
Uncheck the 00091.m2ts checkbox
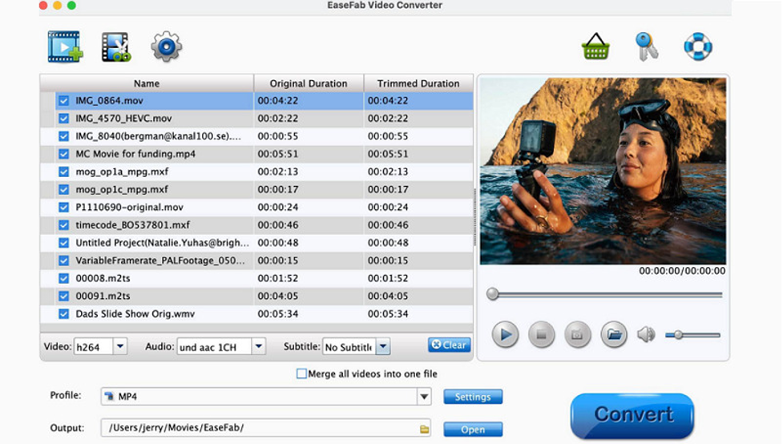tap(63, 297)
